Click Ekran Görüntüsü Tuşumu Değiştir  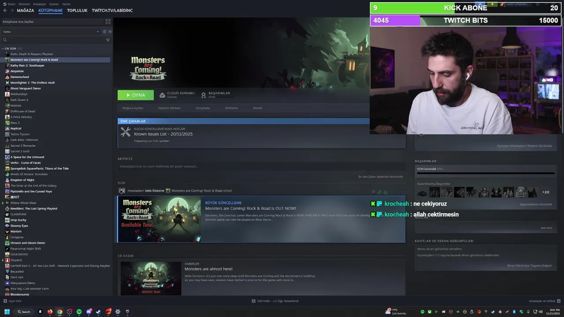click(530, 265)
